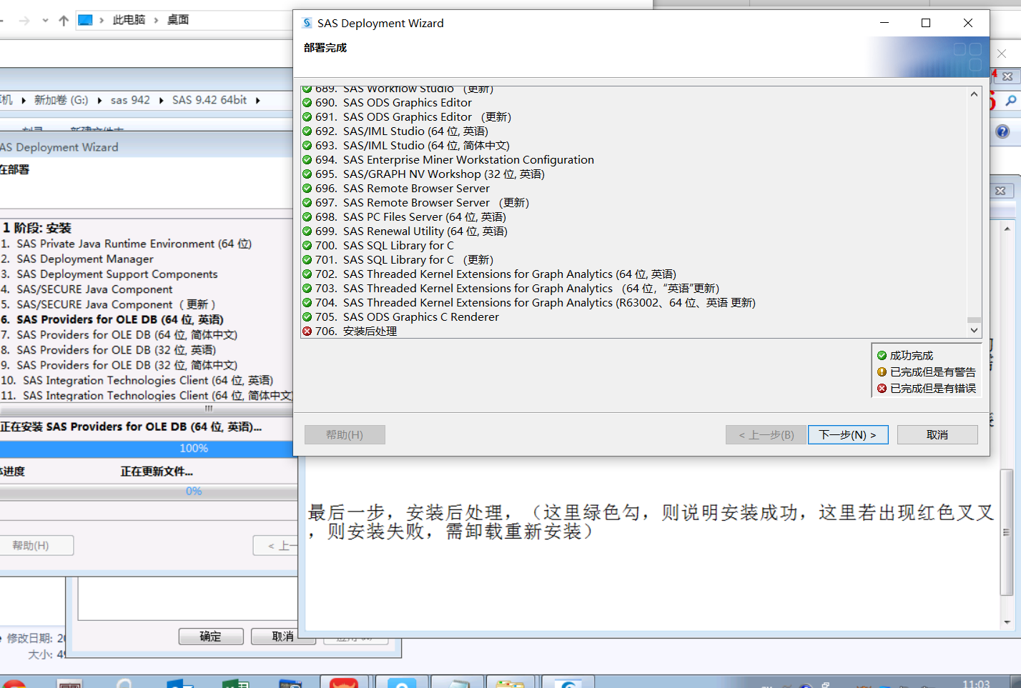
Task: Select 此电脑 in the address breadcrumb
Action: tap(129, 20)
